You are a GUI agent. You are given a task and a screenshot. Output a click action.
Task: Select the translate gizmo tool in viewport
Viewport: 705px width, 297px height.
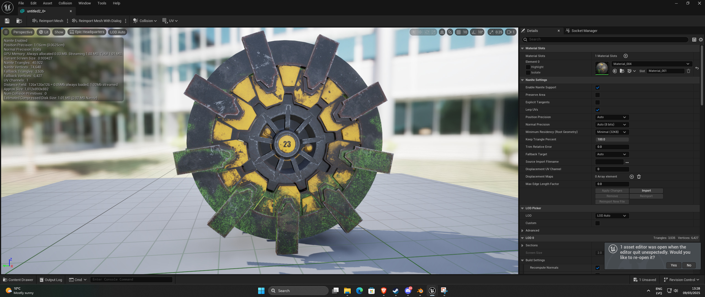tap(420, 32)
